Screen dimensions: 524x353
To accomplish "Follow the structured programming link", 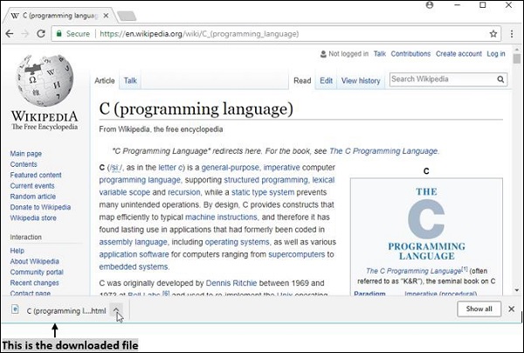I will [x=265, y=180].
